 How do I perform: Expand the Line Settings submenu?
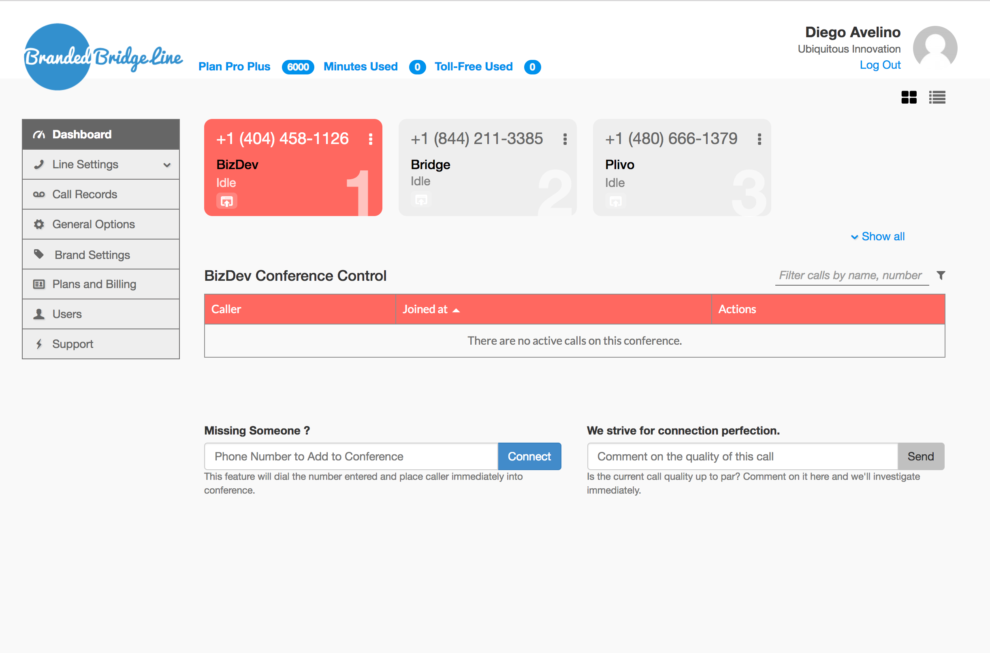coord(101,165)
